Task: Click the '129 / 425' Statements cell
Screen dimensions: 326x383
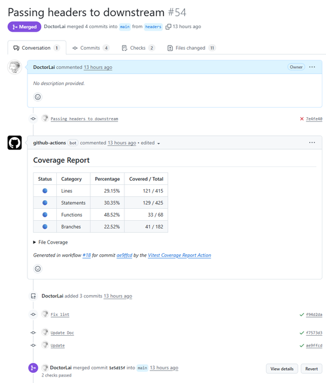Action: tap(146, 203)
